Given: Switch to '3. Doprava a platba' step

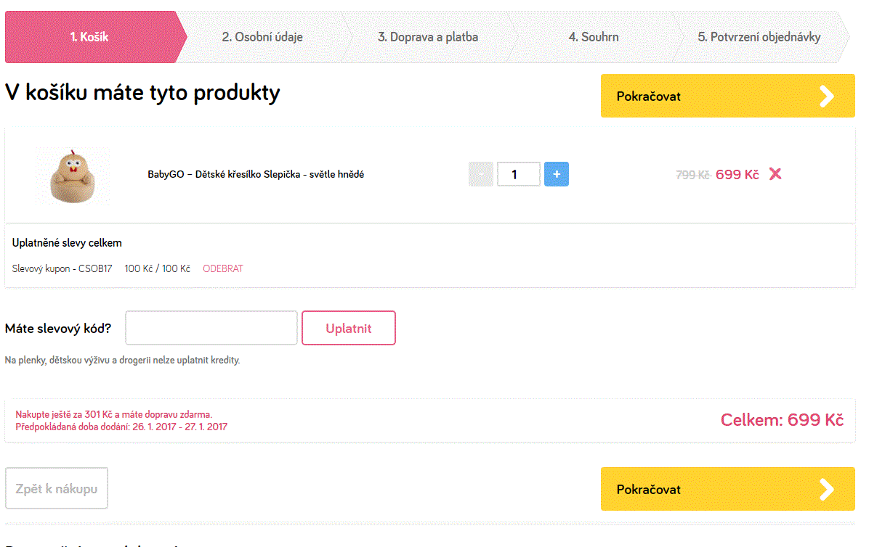Looking at the screenshot, I should [428, 37].
